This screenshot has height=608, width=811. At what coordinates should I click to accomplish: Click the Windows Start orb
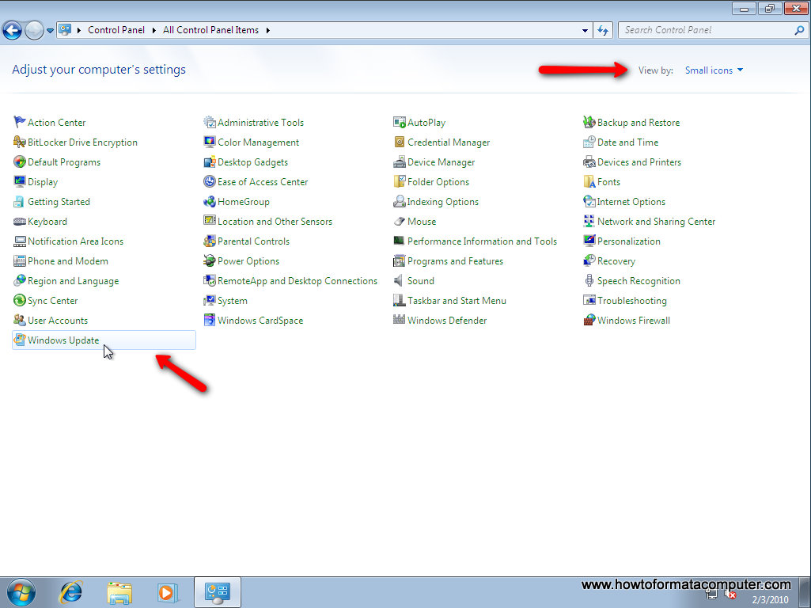click(x=21, y=592)
